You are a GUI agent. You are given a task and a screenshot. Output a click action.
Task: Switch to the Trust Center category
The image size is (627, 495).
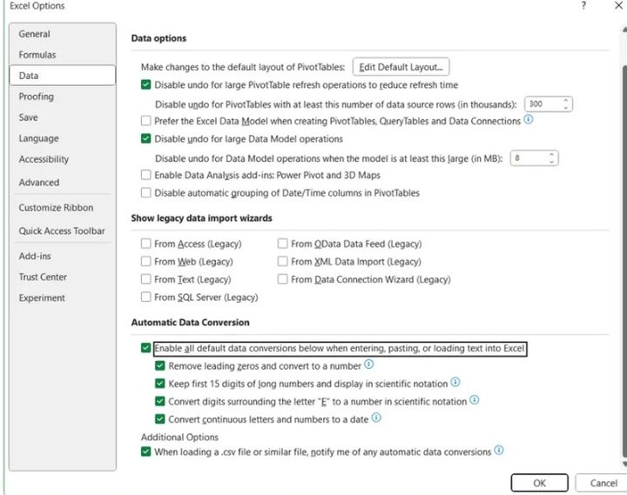tap(43, 277)
